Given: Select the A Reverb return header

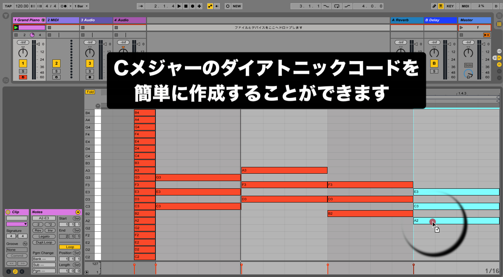Looking at the screenshot, I should pos(407,20).
